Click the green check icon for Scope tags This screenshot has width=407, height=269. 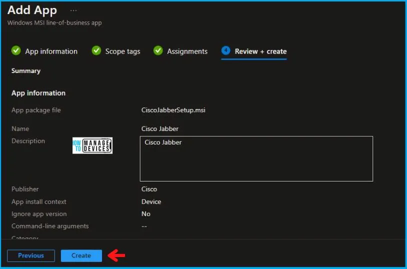click(x=96, y=50)
